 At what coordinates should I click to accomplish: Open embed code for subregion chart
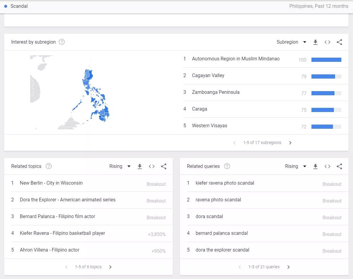point(327,42)
